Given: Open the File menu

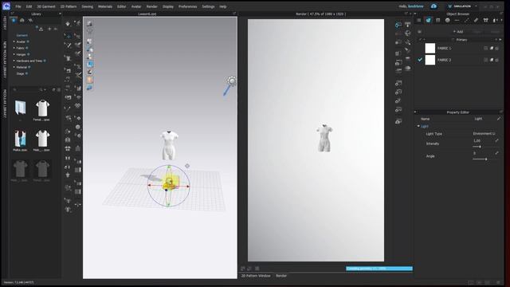Looking at the screenshot, I should [18, 6].
